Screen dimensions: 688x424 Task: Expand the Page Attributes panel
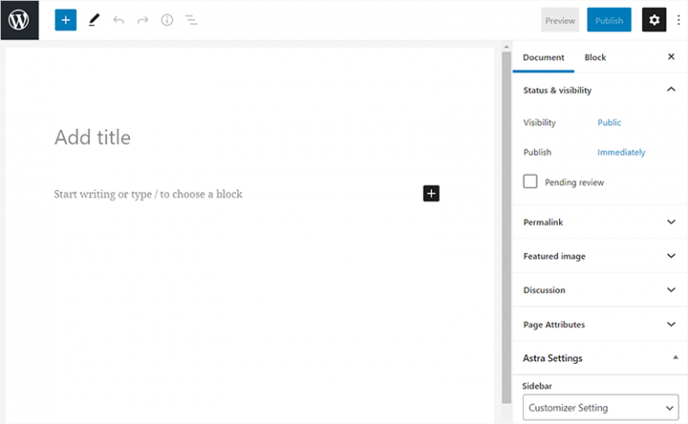(x=600, y=324)
